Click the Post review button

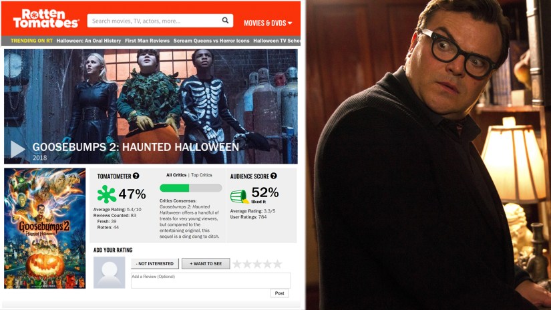coord(280,293)
